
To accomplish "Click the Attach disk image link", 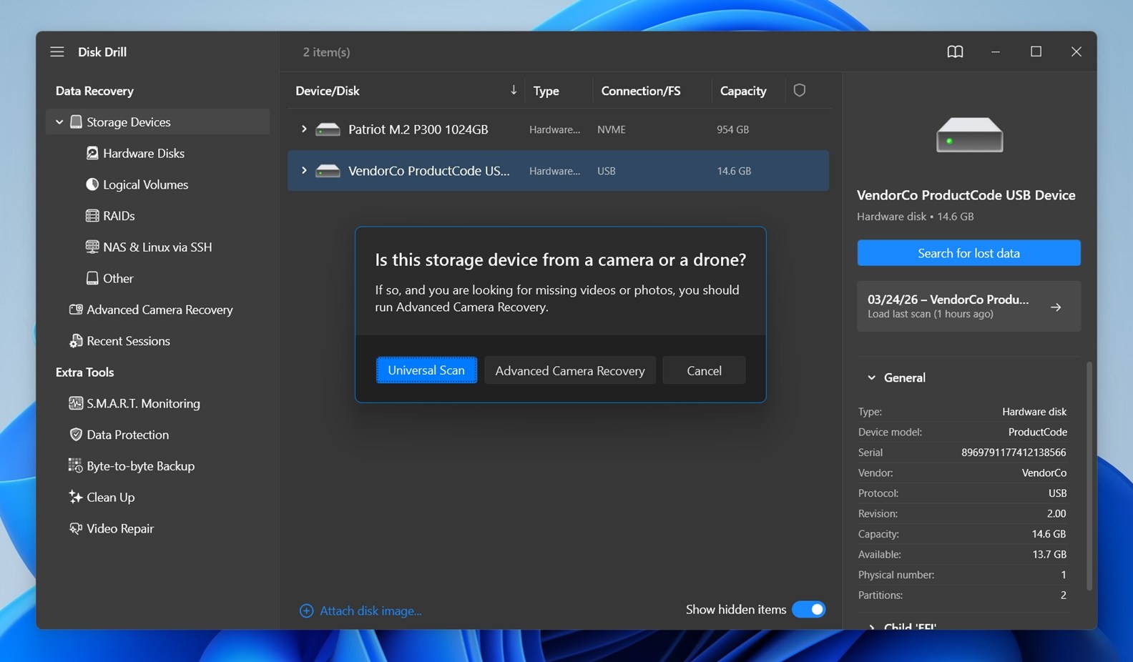I will click(371, 611).
